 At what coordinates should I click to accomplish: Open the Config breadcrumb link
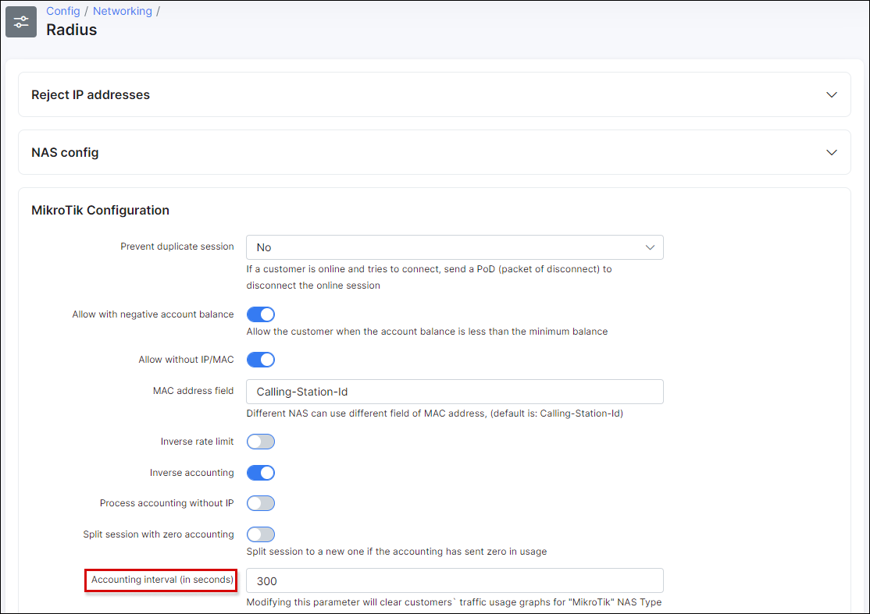point(62,11)
